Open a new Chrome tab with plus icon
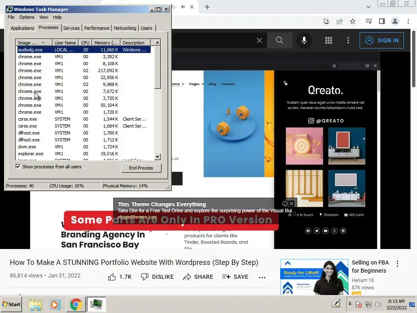This screenshot has width=417, height=313. tap(207, 7)
